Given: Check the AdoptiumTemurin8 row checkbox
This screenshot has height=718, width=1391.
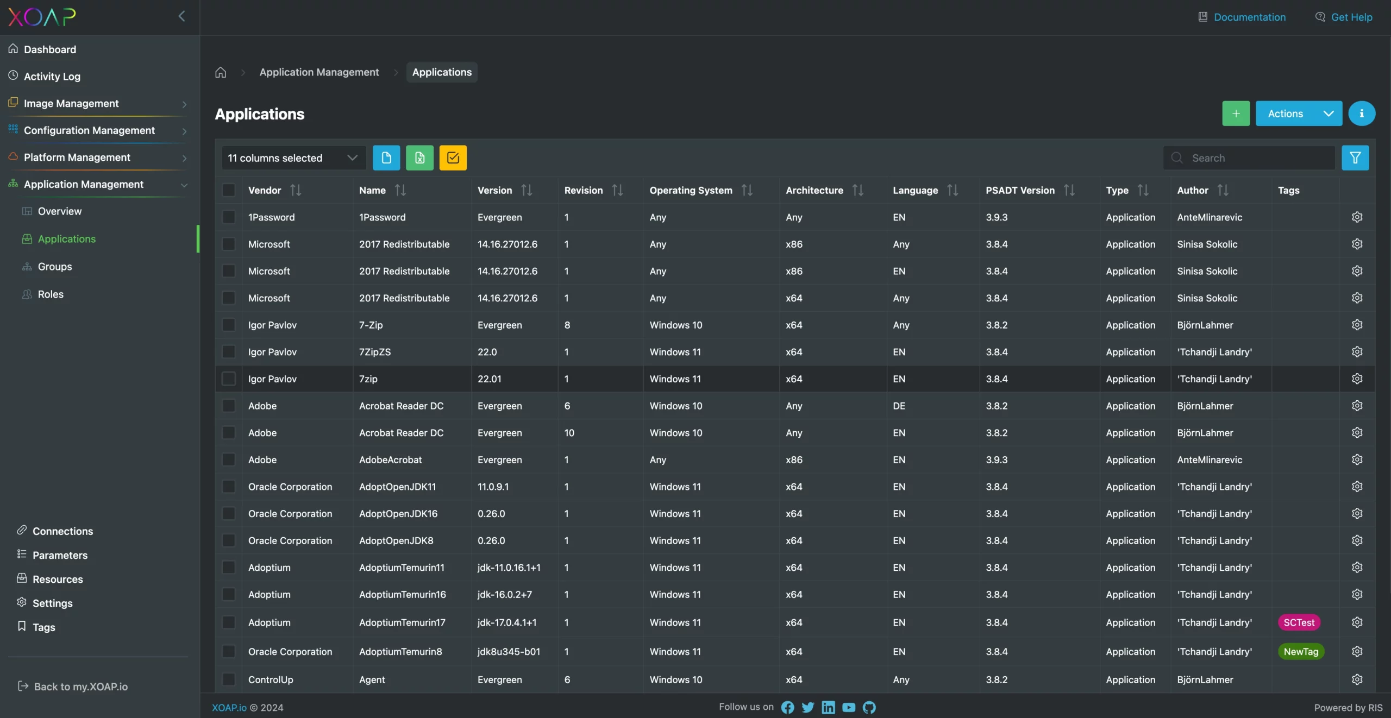Looking at the screenshot, I should (x=229, y=651).
